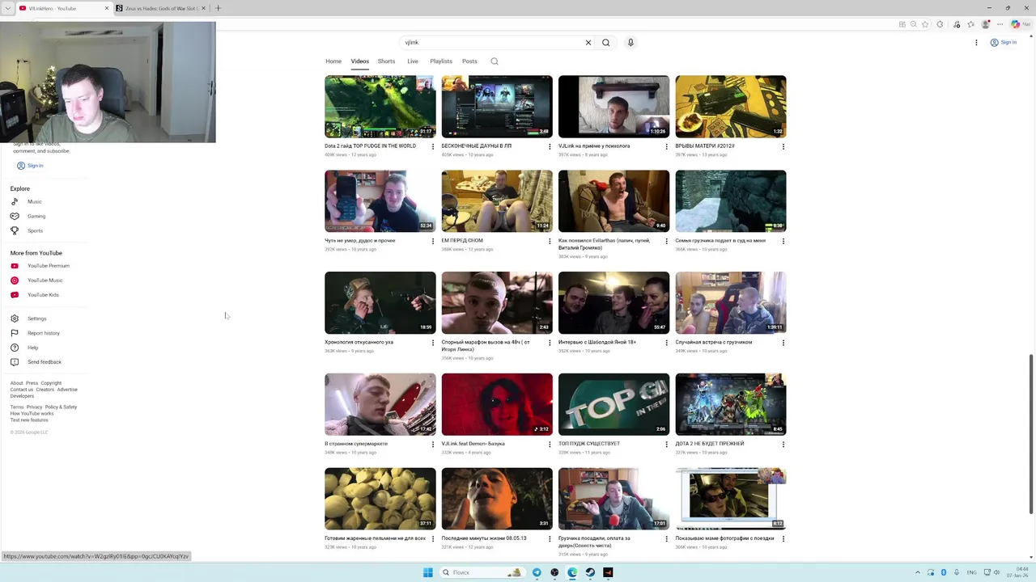
Task: Open VJLink на приёме у психолога thumbnail
Action: coord(614,107)
